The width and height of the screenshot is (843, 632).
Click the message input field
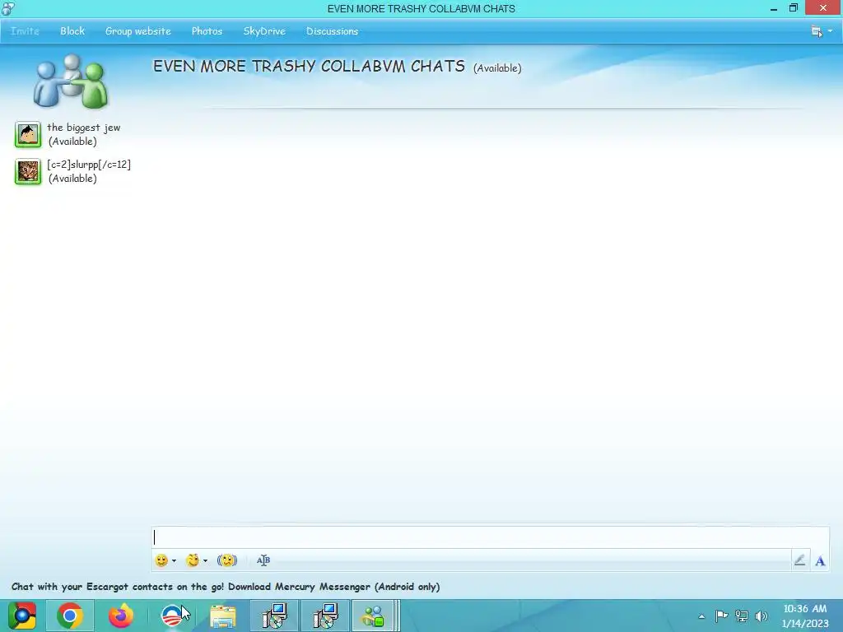coord(490,537)
